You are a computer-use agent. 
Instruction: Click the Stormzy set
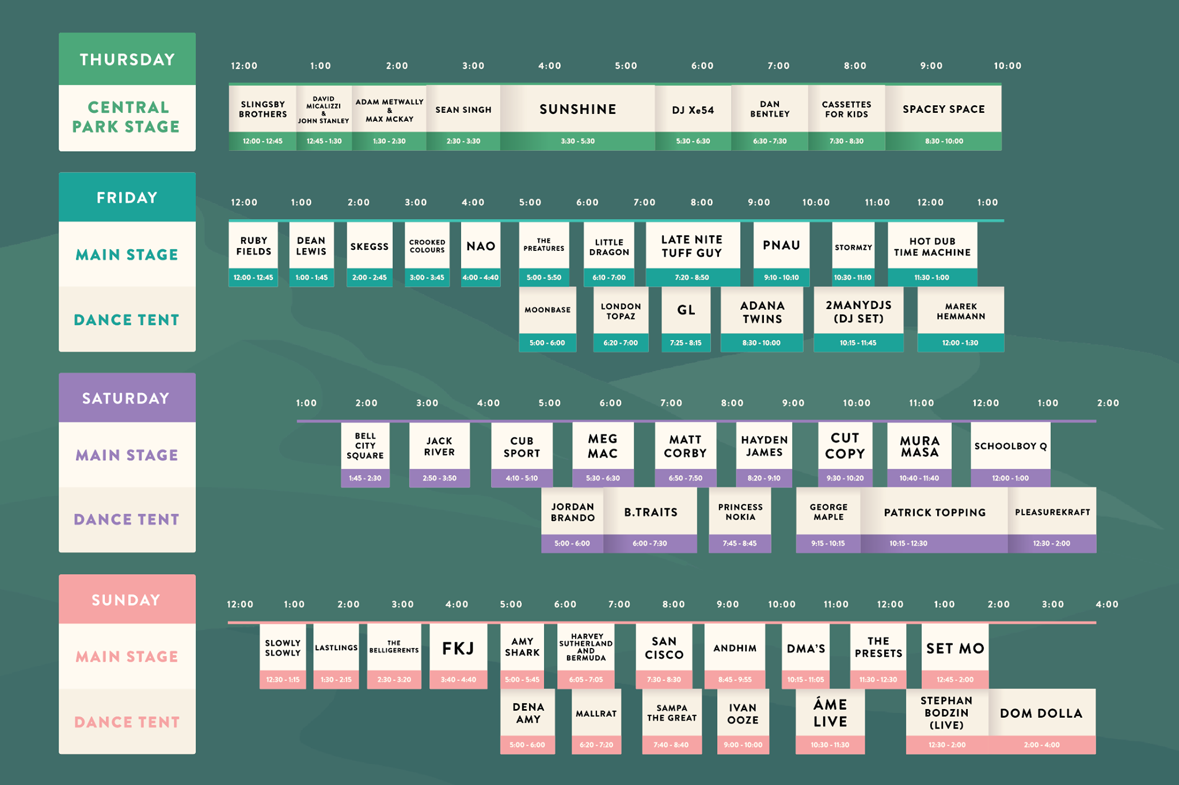(853, 254)
